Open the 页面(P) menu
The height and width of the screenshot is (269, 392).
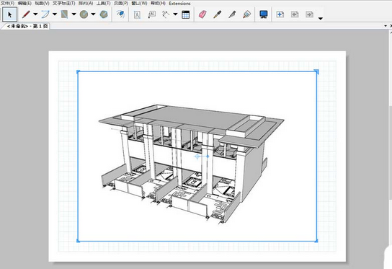tap(121, 4)
